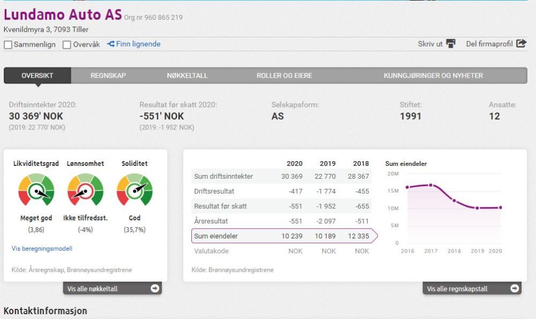Click the arrow icon on Vis alle nøkkeltall

[x=155, y=288]
